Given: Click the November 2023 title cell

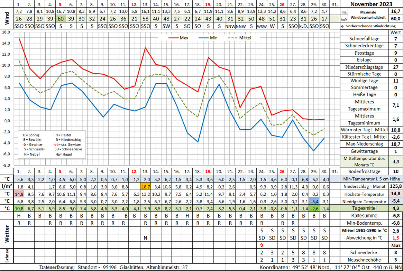Looking at the screenshot, I should tap(372, 4).
